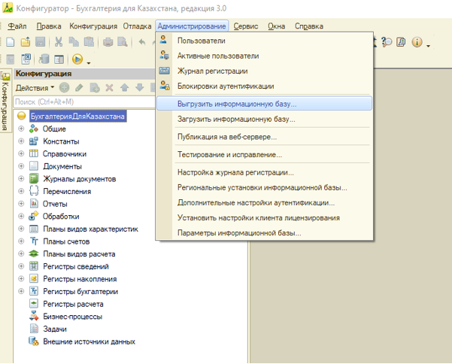Select the Планы счетов tree item
This screenshot has height=364, width=452.
[66, 241]
